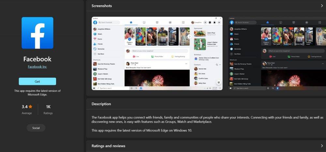Open the light-mode Facebook screenshot thumbnail
Screen dimensions: 326x152
(157, 53)
